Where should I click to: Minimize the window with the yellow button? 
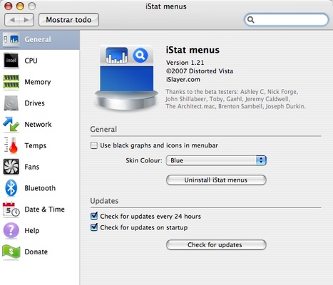click(x=20, y=6)
